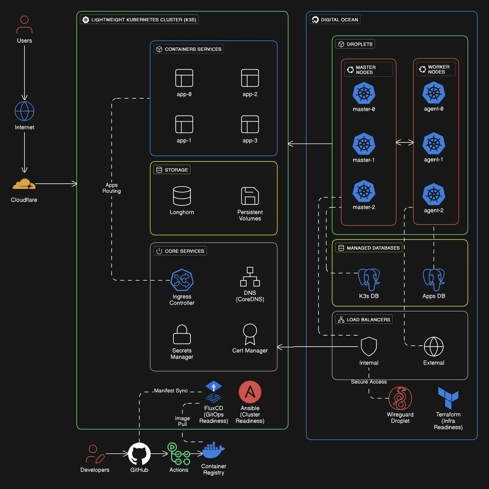The width and height of the screenshot is (489, 489).
Task: Click the GitHub logo icon
Action: pos(139,454)
